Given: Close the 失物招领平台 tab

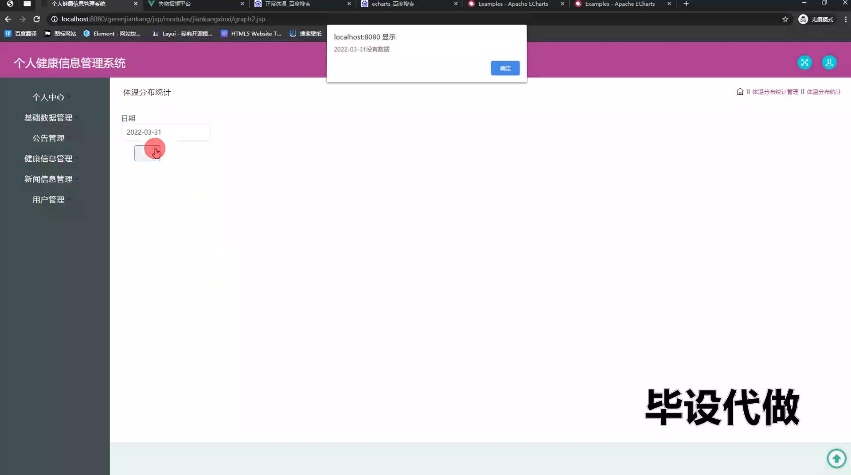Looking at the screenshot, I should click(242, 4).
